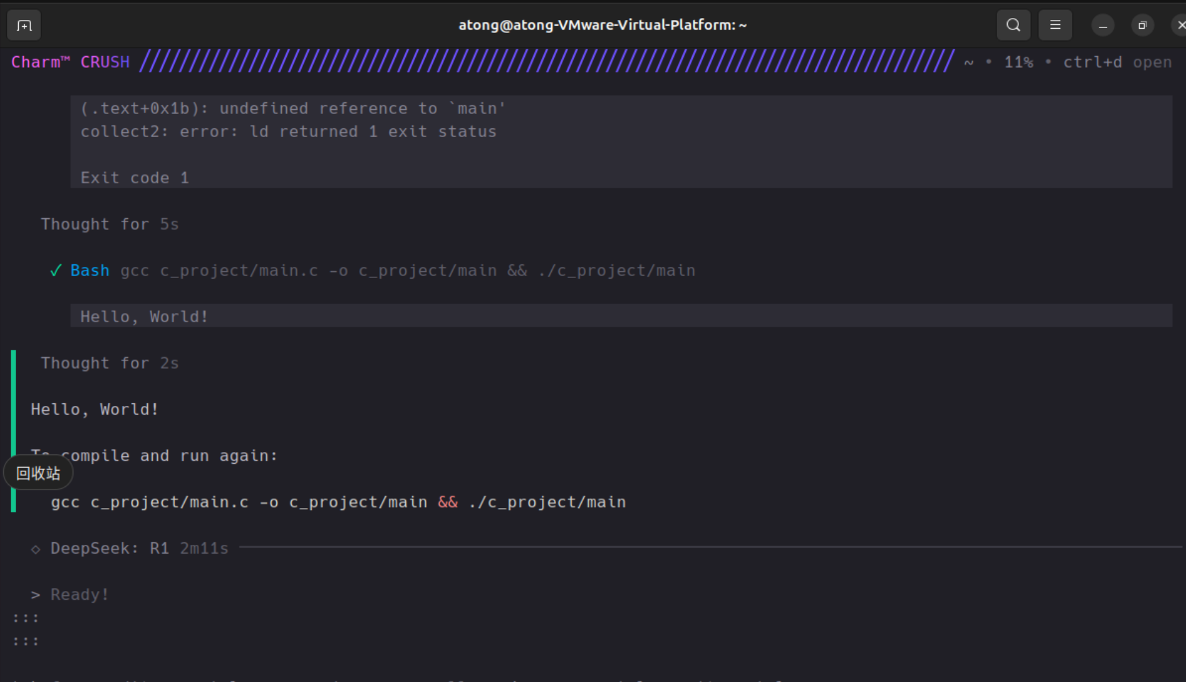Expand the "Thought for 5s" section
1186x682 pixels.
(110, 224)
